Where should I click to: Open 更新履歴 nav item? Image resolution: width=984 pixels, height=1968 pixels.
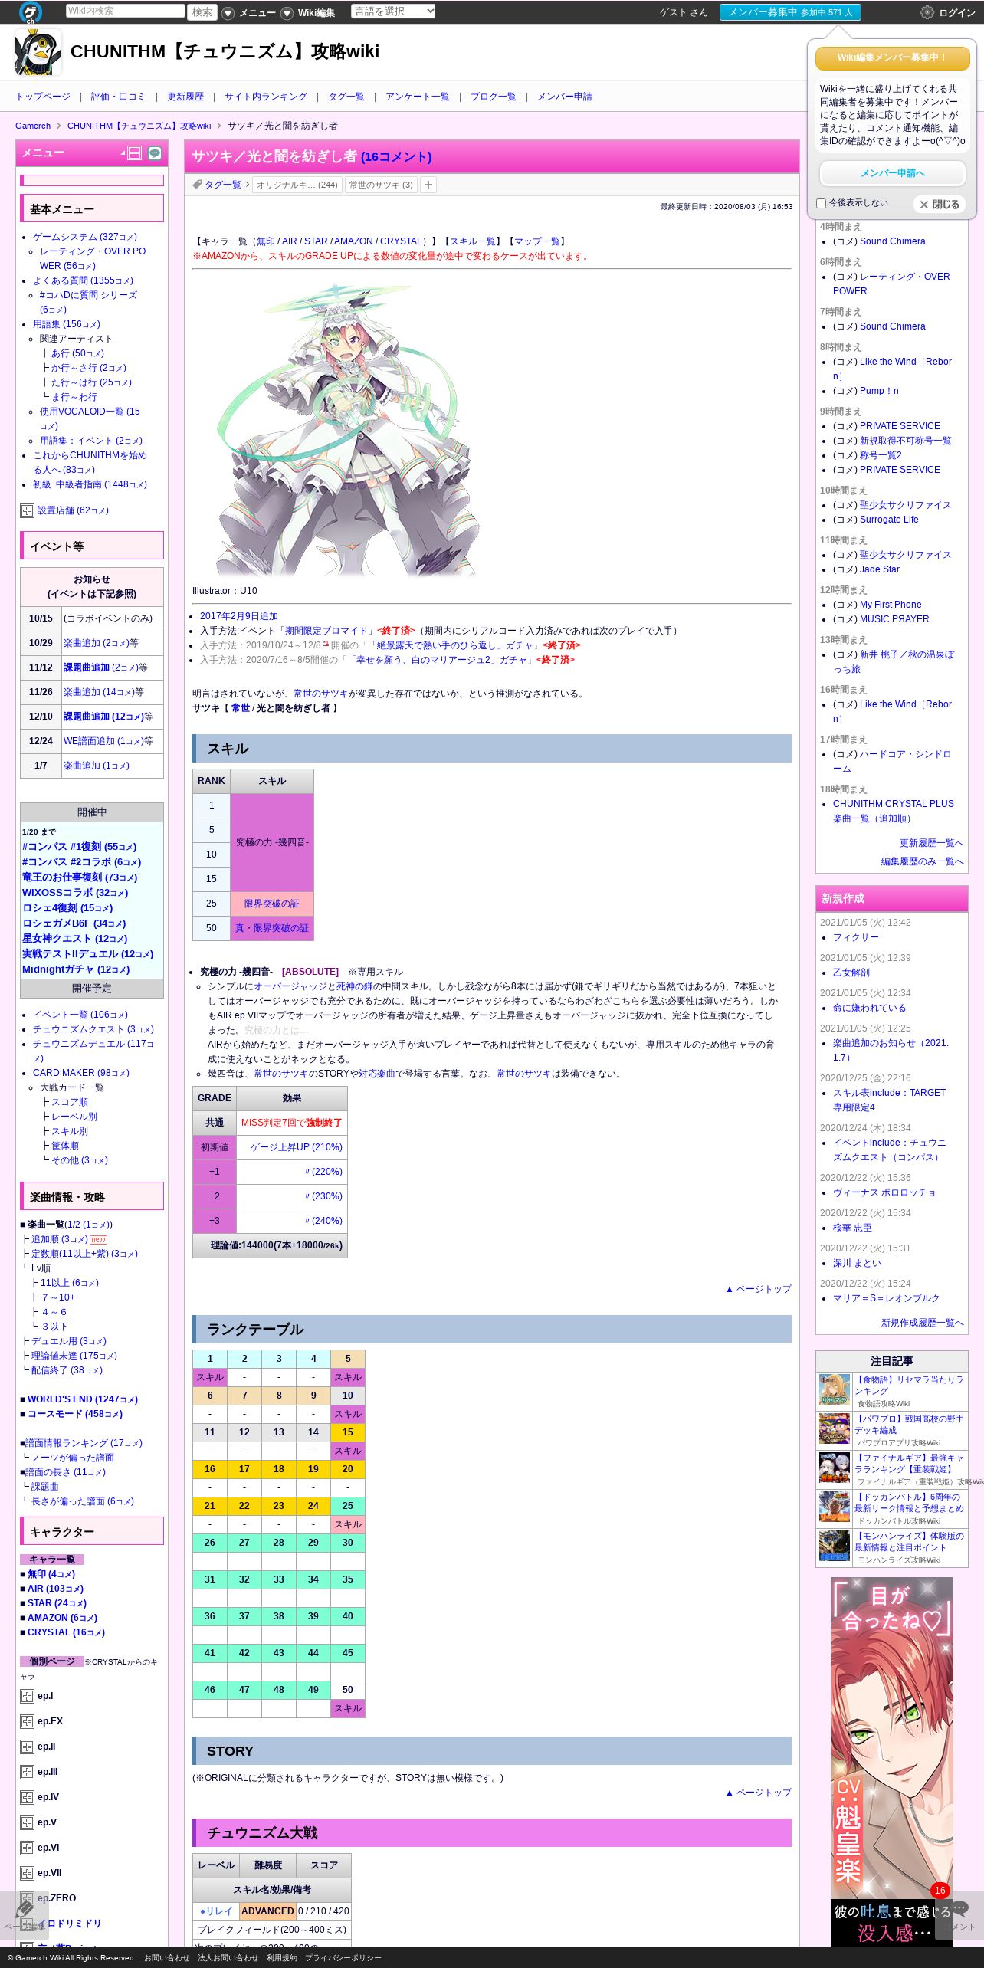[x=185, y=97]
